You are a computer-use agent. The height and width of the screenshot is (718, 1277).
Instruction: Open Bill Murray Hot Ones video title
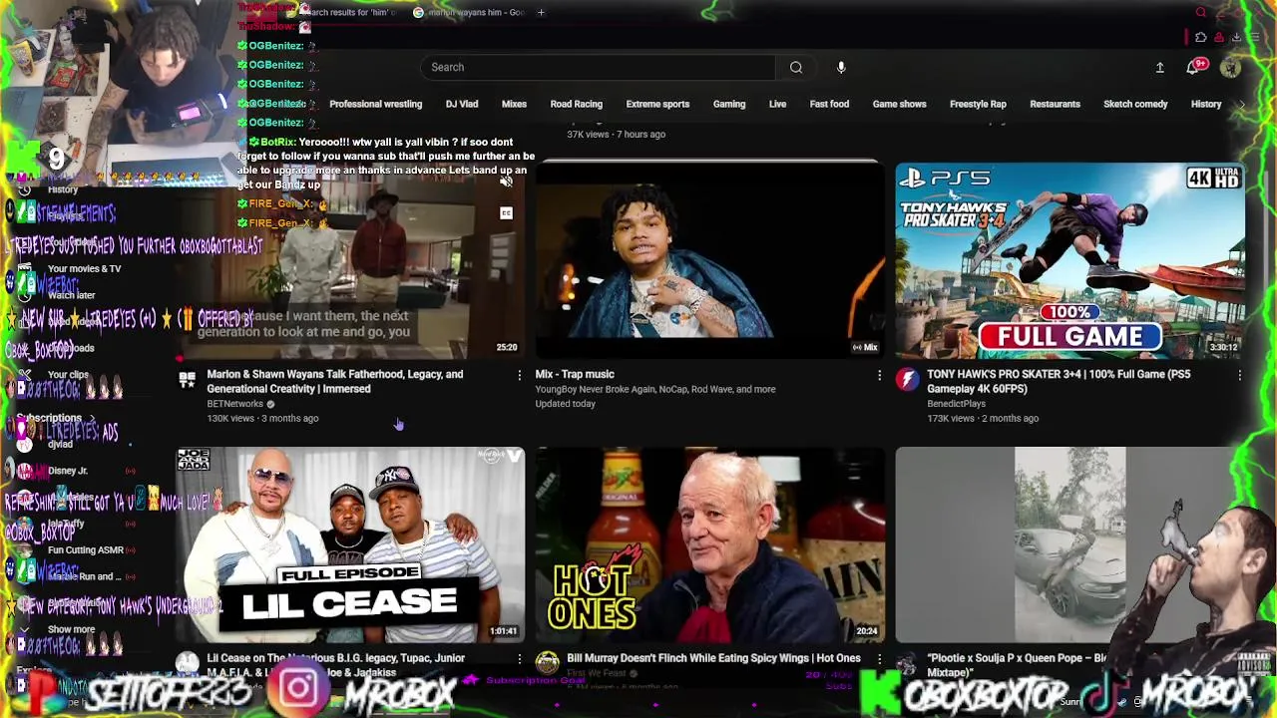pos(713,658)
